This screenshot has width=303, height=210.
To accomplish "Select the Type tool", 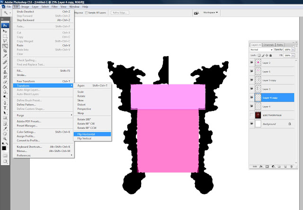I will (x=5, y=108).
